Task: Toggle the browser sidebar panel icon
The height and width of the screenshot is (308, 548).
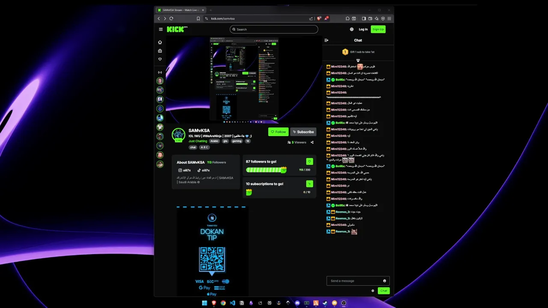Action: point(364,18)
